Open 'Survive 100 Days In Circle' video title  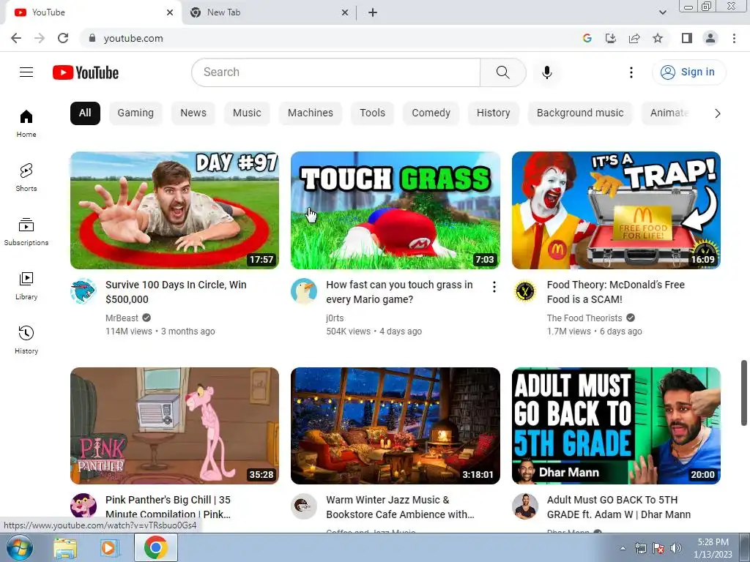176,292
